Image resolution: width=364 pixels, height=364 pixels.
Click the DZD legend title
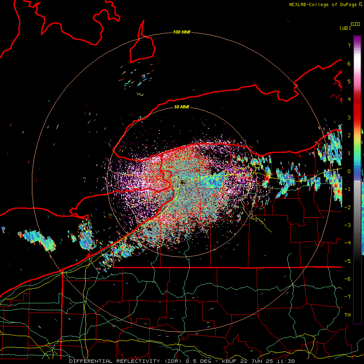pyautogui.click(x=356, y=24)
